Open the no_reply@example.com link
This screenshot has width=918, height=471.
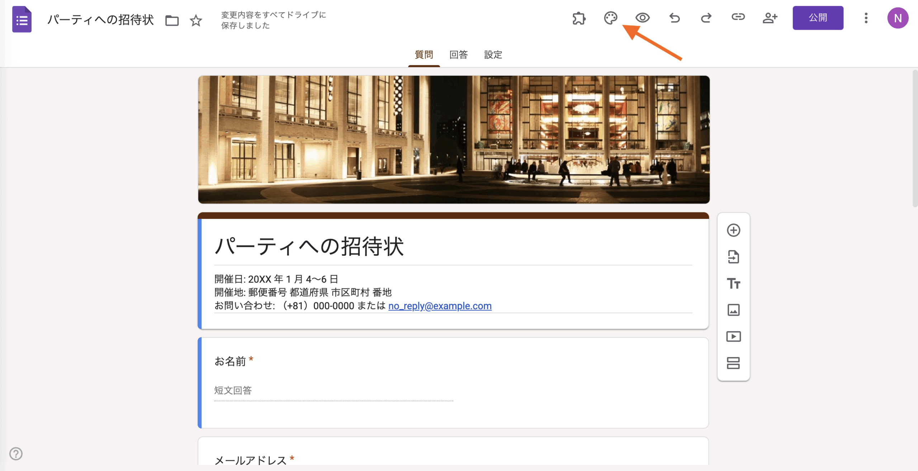(x=440, y=306)
